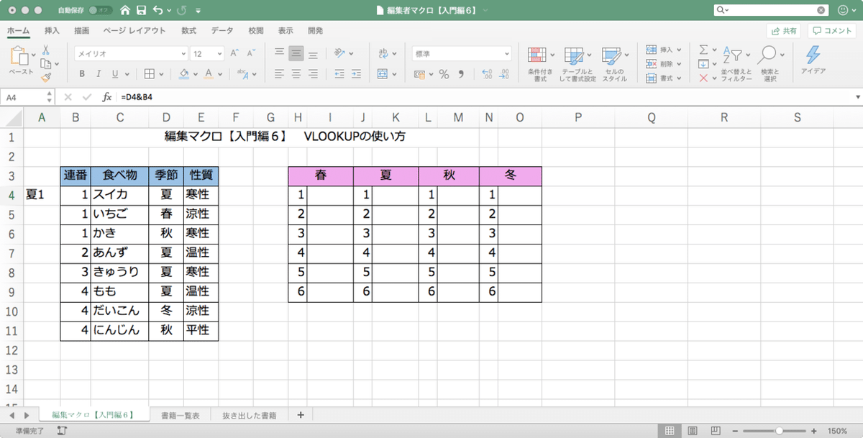Decrease font size with small A icon
Image resolution: width=863 pixels, height=438 pixels.
251,53
